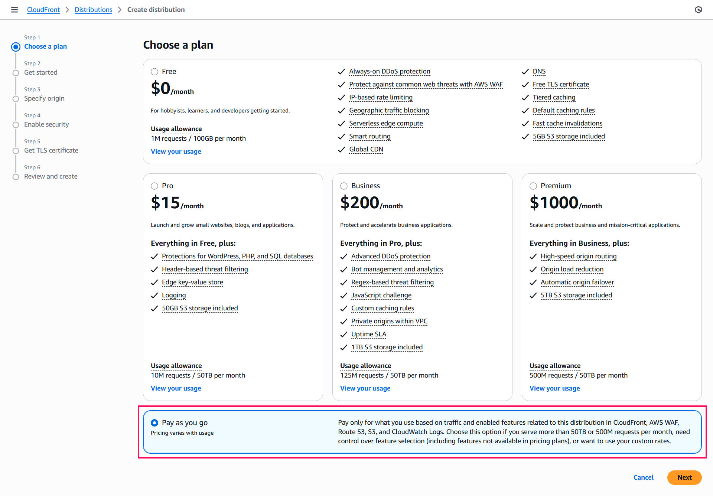Cancel the distribution creation
The width and height of the screenshot is (713, 496).
click(x=643, y=477)
